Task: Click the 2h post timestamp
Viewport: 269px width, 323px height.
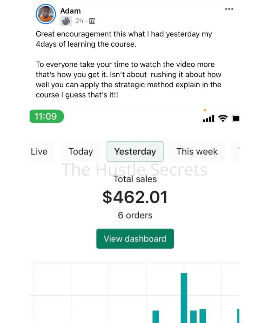Action: (79, 21)
